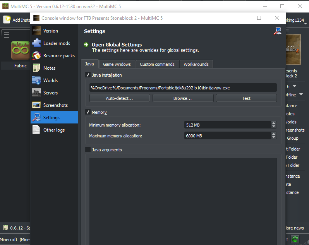Image resolution: width=309 pixels, height=245 pixels.
Task: Click green arrow next to Open Global Settings
Action: (x=86, y=45)
